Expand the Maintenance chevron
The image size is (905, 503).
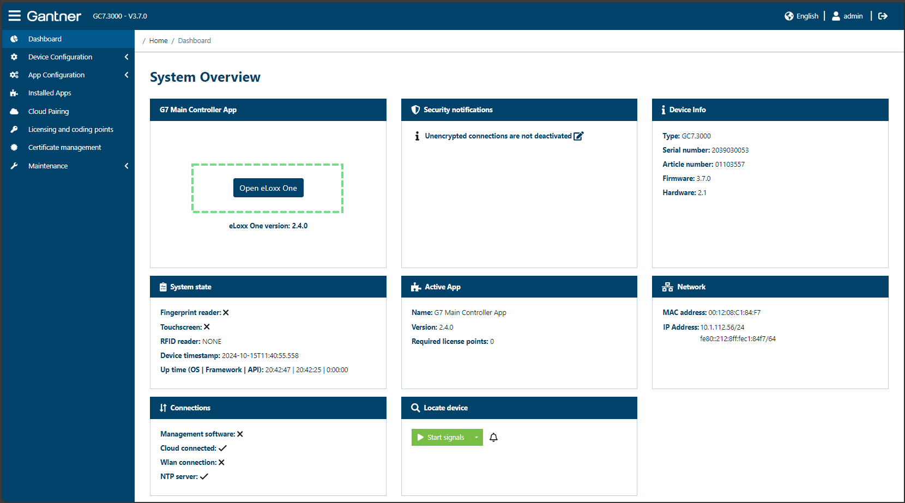coord(126,166)
